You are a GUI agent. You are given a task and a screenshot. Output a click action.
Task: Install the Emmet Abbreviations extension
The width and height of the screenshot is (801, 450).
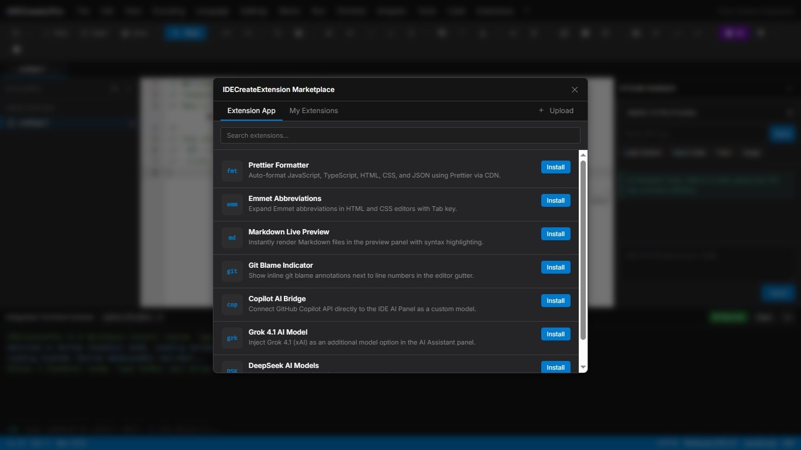point(555,200)
